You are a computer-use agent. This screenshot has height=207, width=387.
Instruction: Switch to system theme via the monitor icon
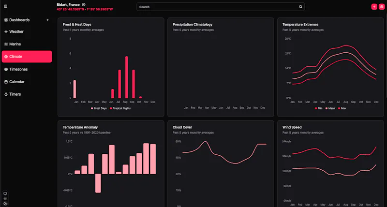coord(5,193)
